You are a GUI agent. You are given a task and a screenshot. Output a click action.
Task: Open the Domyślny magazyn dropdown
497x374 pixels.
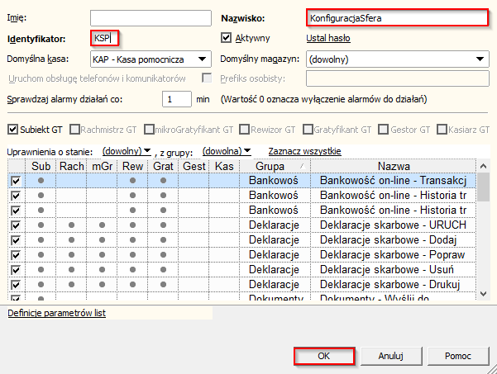(x=398, y=59)
